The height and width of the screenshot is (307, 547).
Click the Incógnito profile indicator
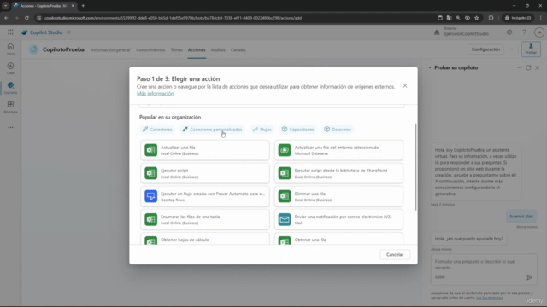coord(518,18)
